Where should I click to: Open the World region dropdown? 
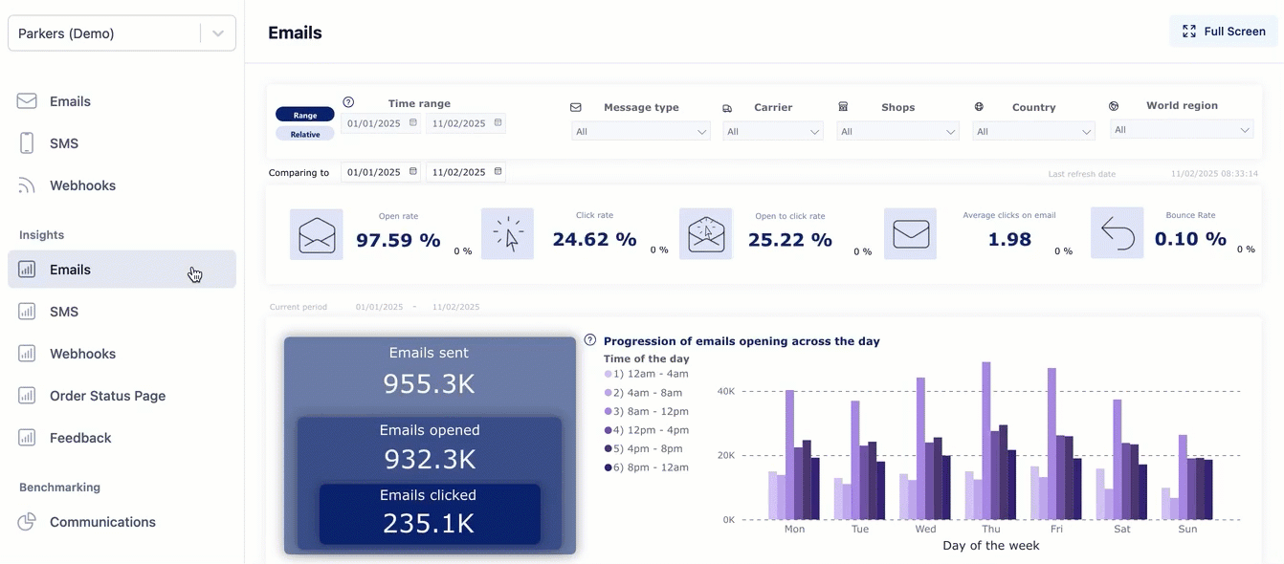click(1182, 128)
